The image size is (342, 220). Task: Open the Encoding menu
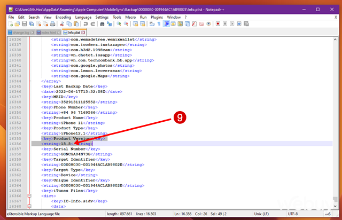click(x=63, y=17)
